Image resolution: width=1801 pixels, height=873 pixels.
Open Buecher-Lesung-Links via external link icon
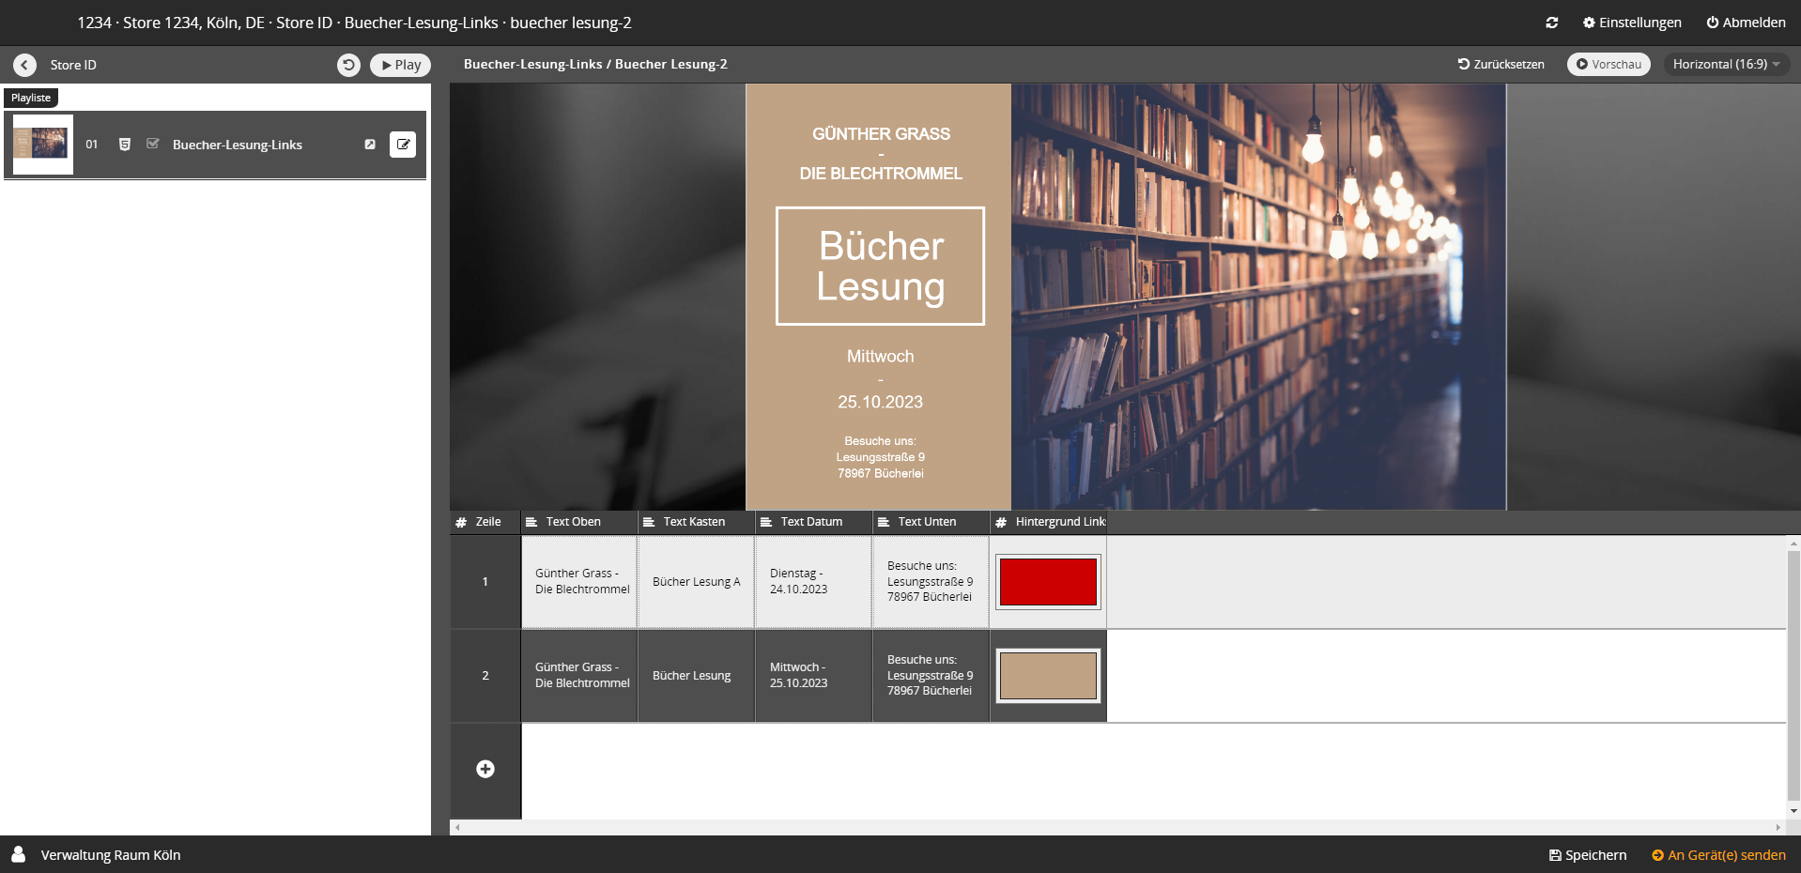[370, 145]
